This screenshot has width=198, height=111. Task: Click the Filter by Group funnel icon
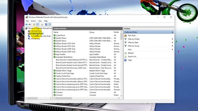tap(125, 46)
